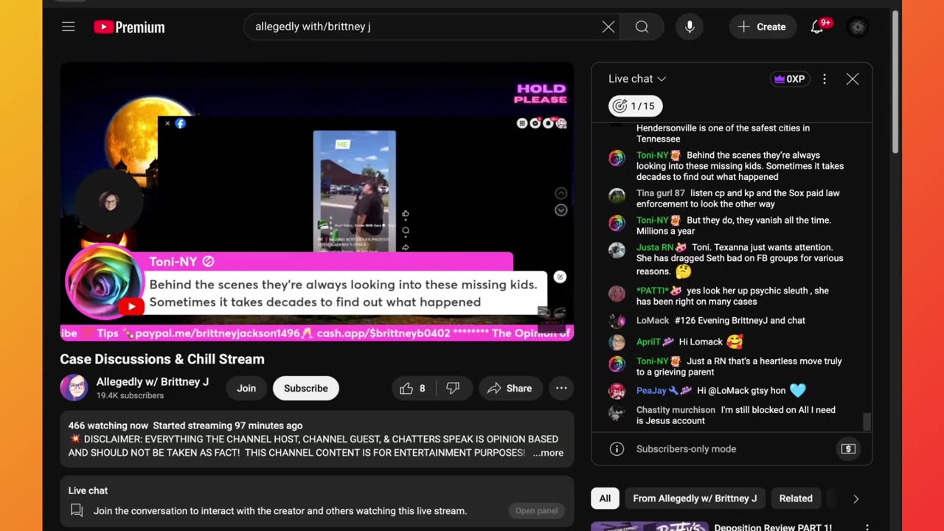The image size is (944, 531).
Task: Open Deposition Review PART 1 video options
Action: click(867, 527)
